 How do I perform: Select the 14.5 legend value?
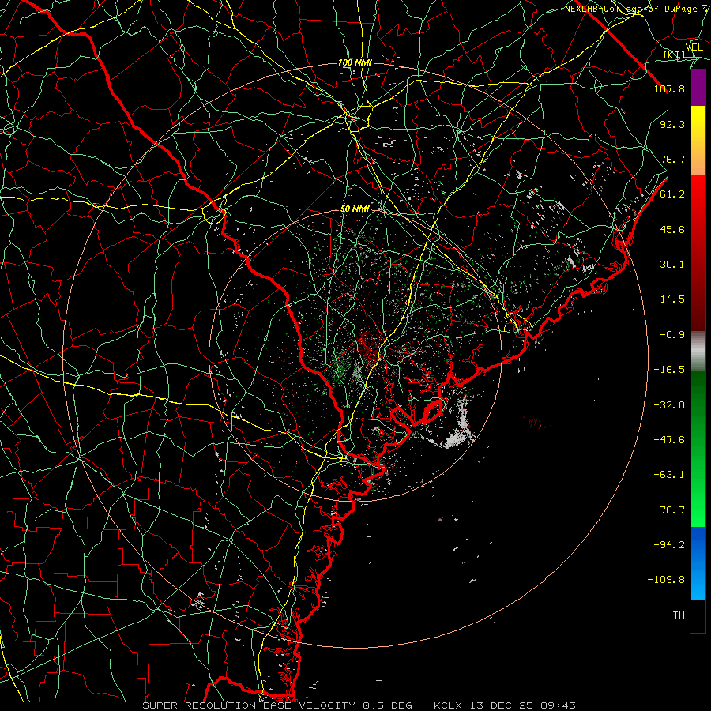pyautogui.click(x=672, y=299)
